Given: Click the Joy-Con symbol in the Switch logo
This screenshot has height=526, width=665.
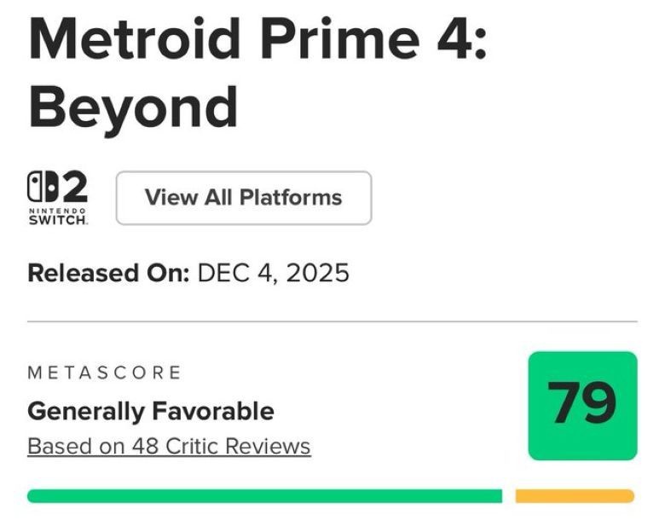Looking at the screenshot, I should (41, 186).
